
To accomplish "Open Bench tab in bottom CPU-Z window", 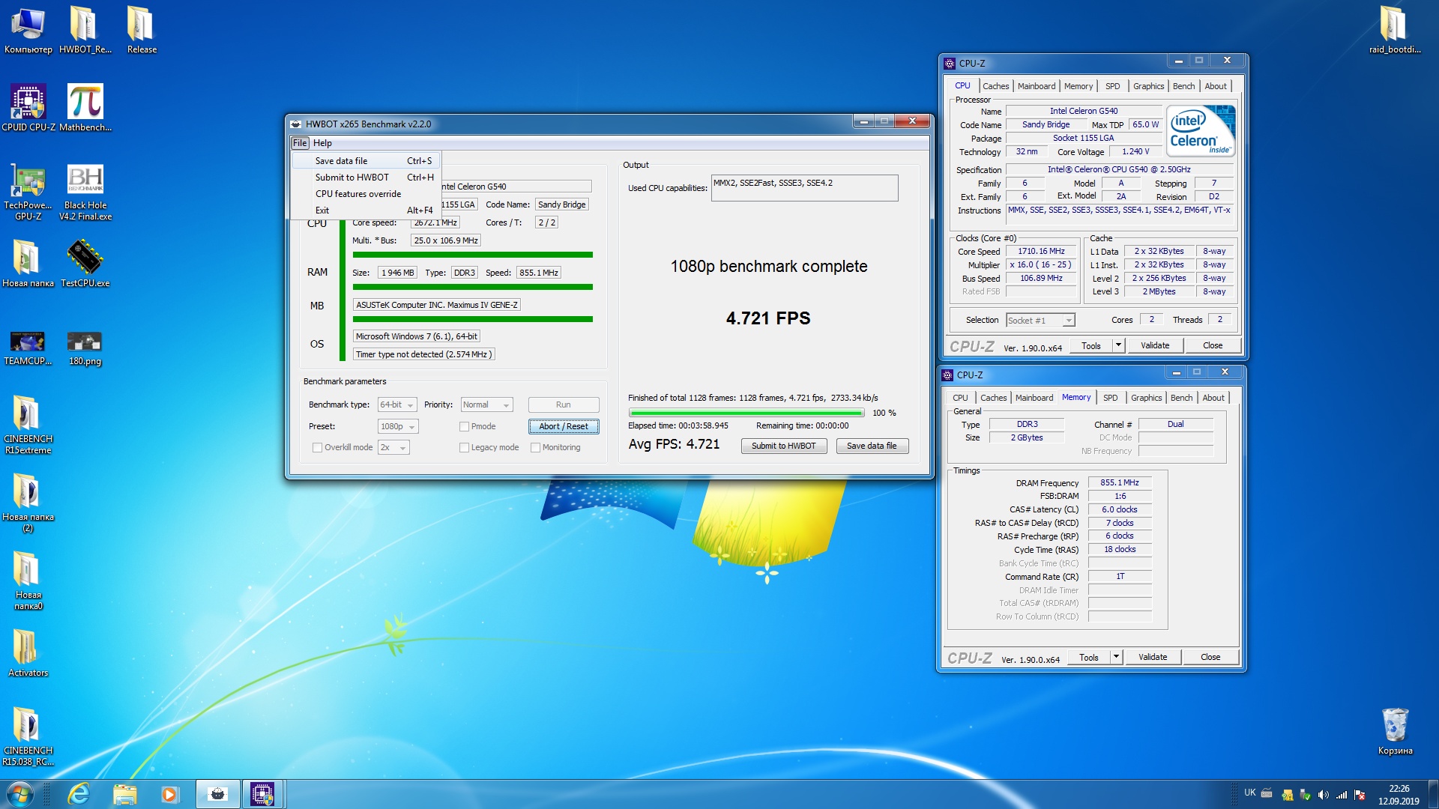I will tap(1181, 398).
